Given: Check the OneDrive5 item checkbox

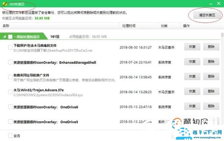Looking at the screenshot, I should [x=10, y=122].
